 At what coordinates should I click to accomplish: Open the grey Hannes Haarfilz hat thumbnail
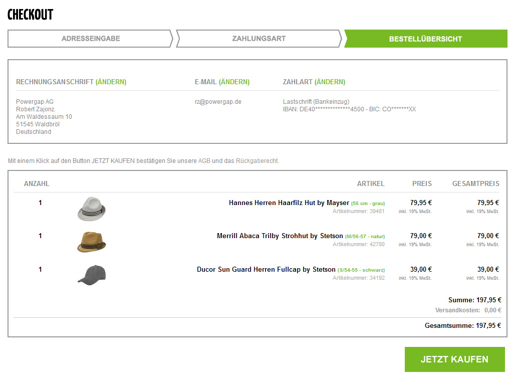click(92, 209)
